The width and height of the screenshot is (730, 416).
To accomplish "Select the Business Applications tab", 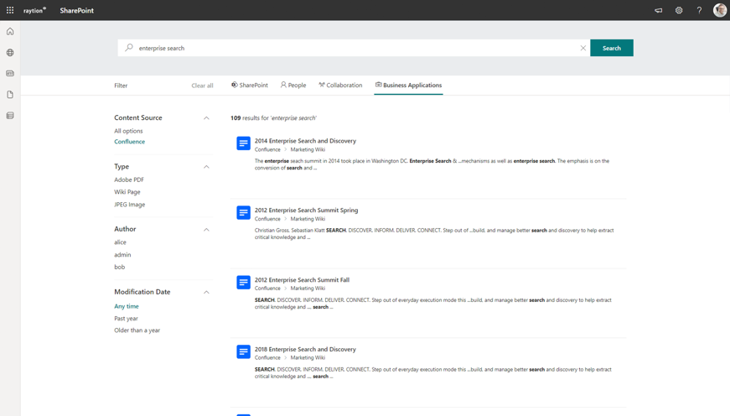I will [x=408, y=86].
